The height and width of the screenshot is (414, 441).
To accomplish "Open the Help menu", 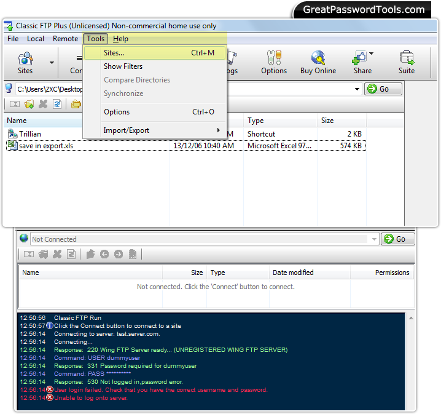I will pyautogui.click(x=120, y=39).
